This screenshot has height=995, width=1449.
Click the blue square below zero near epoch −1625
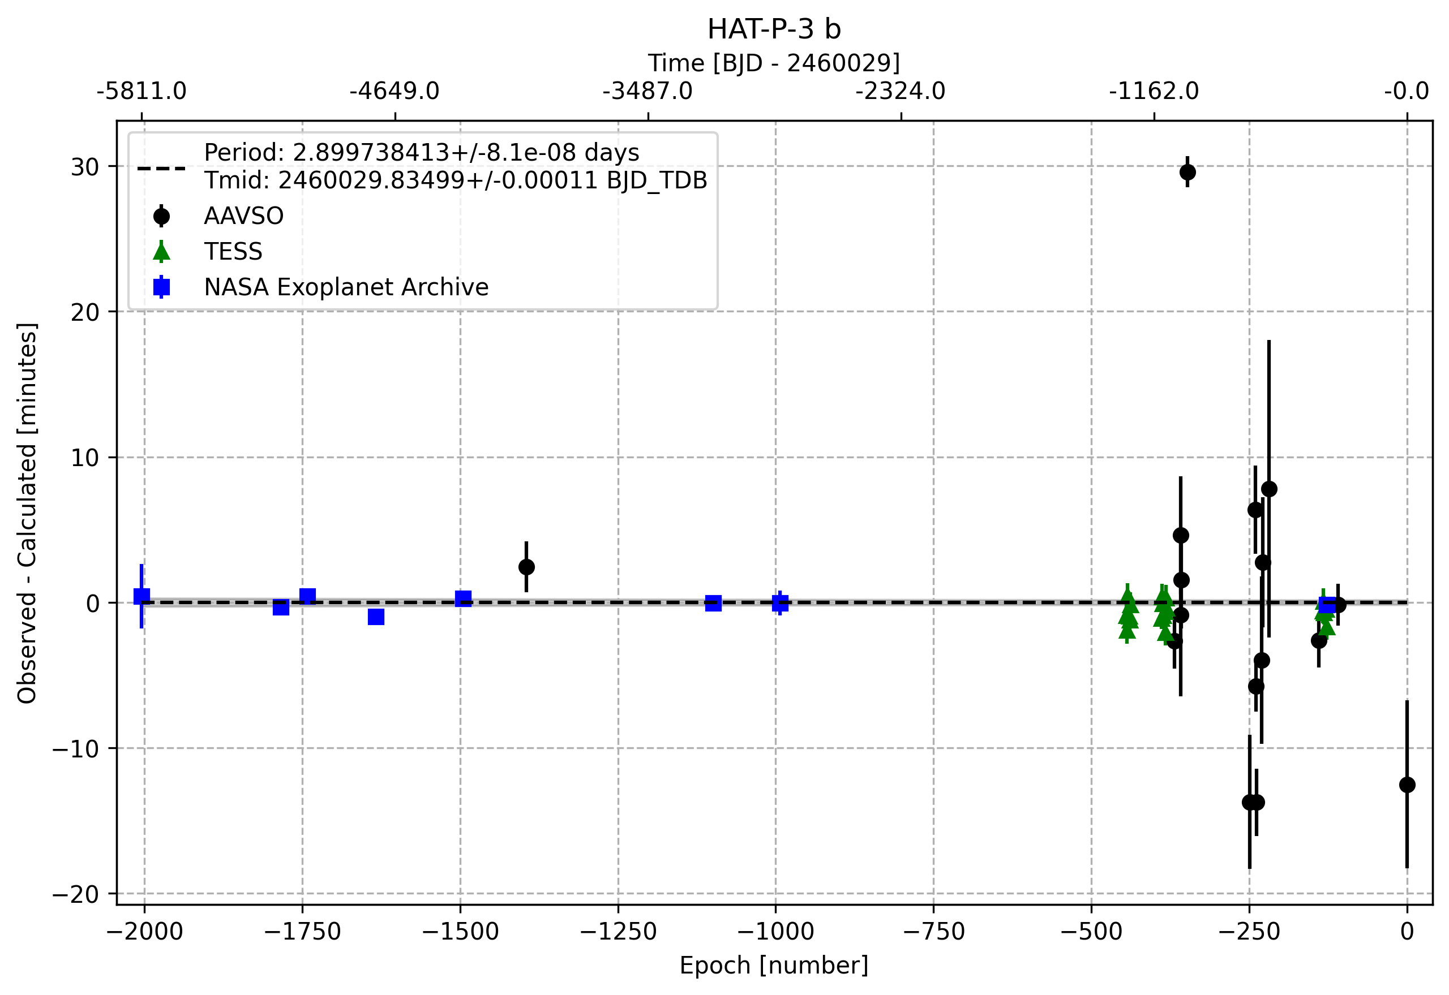tap(376, 617)
